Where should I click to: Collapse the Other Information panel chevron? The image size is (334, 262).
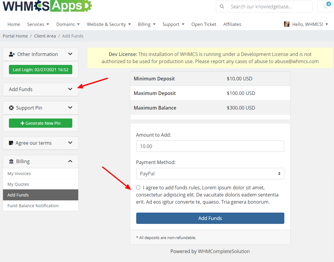[x=70, y=54]
